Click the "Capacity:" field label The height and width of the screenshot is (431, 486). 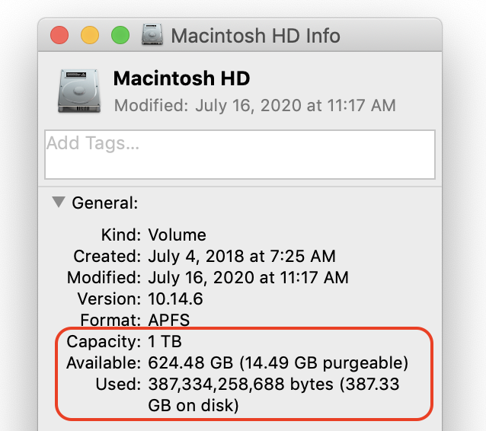pos(104,340)
